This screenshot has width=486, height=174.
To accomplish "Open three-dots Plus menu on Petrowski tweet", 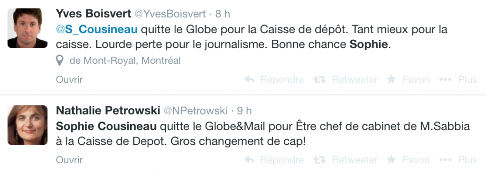I will pos(445,160).
